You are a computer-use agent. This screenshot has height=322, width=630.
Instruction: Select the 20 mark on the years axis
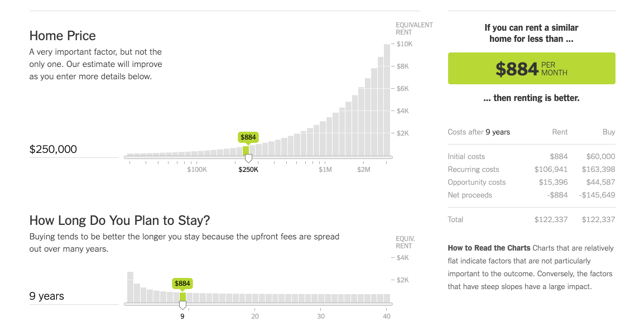point(255,316)
